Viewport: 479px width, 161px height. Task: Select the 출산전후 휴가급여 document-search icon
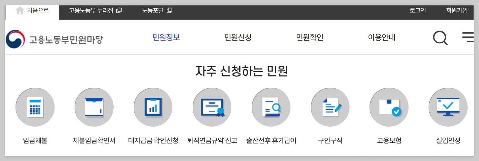pyautogui.click(x=271, y=107)
